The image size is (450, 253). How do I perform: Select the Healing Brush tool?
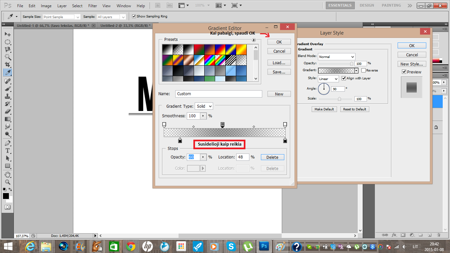point(7,81)
